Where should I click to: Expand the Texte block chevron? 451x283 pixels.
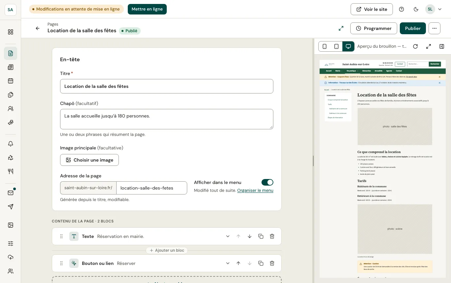pyautogui.click(x=227, y=236)
